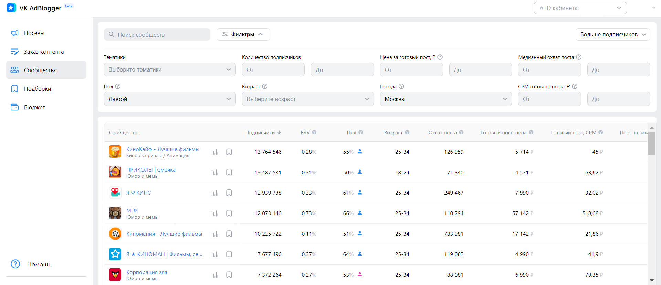This screenshot has height=285, width=661.
Task: Open the Тематики dropdown
Action: (170, 69)
